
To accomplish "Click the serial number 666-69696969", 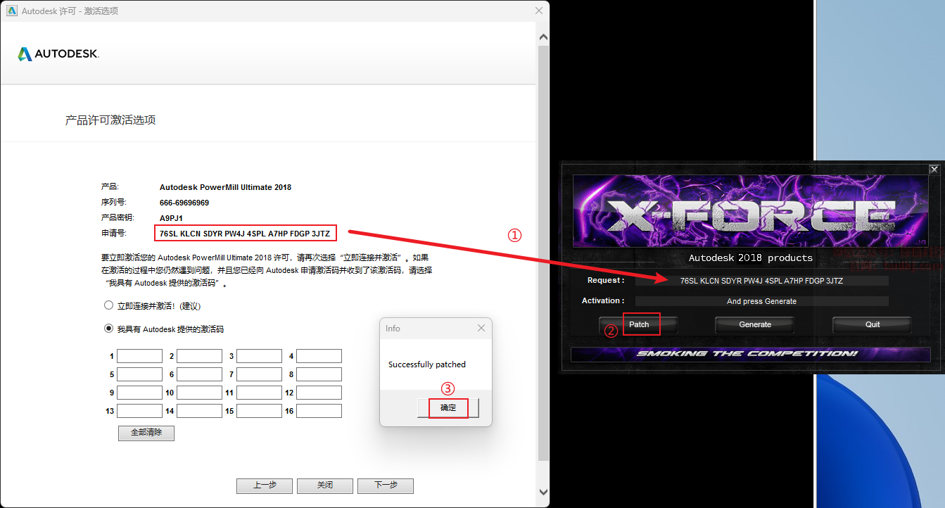I will click(x=184, y=203).
